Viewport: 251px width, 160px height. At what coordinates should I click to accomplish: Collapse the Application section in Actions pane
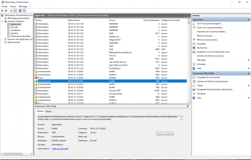pos(249,20)
